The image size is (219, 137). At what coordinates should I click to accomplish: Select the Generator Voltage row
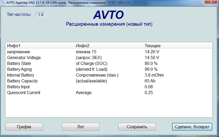(x=109, y=58)
